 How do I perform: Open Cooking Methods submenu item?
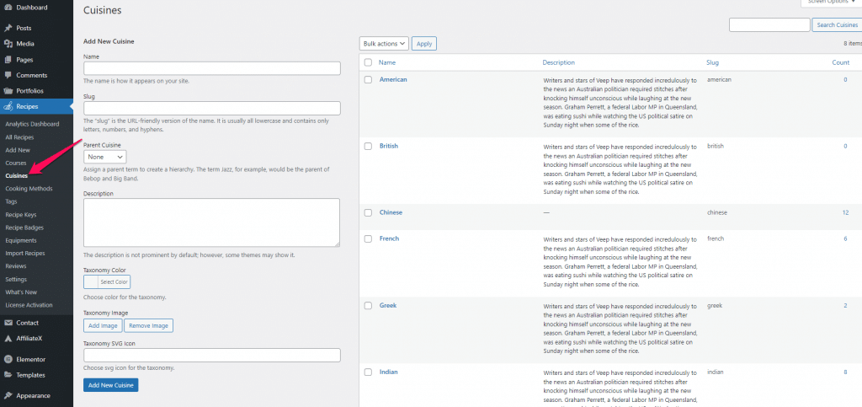tap(29, 189)
